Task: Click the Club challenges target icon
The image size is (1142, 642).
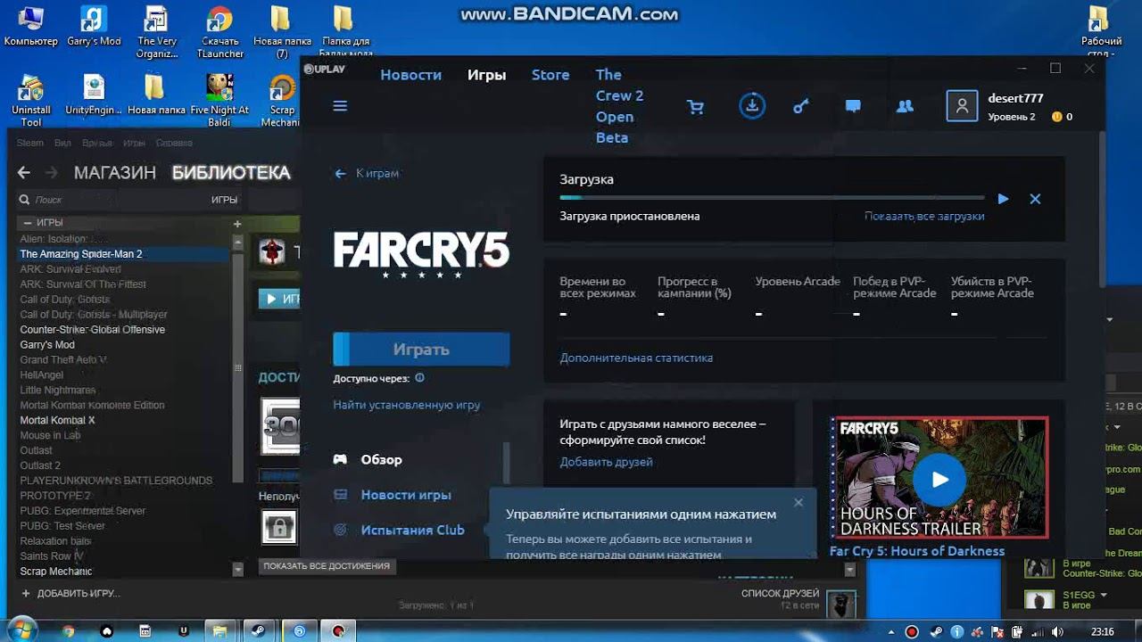Action: [x=340, y=530]
